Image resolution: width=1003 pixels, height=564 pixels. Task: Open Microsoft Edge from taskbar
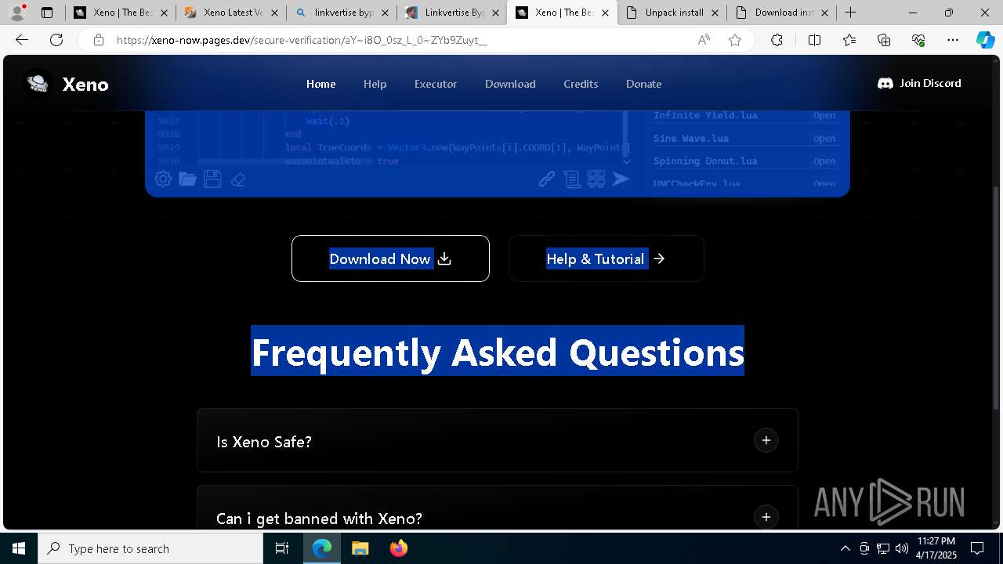pyautogui.click(x=322, y=548)
